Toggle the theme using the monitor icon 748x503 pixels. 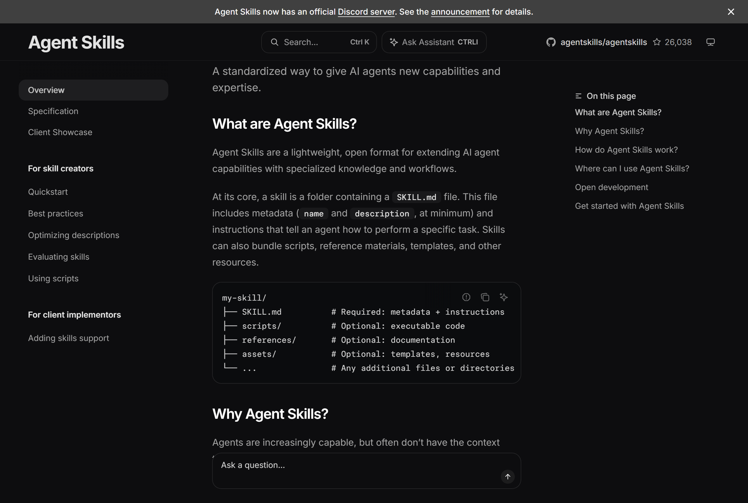710,42
